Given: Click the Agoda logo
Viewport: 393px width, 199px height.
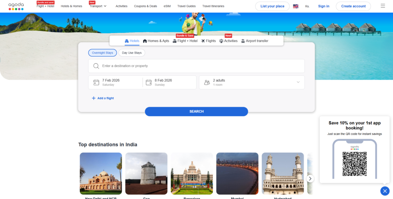Looking at the screenshot, I should [x=16, y=6].
